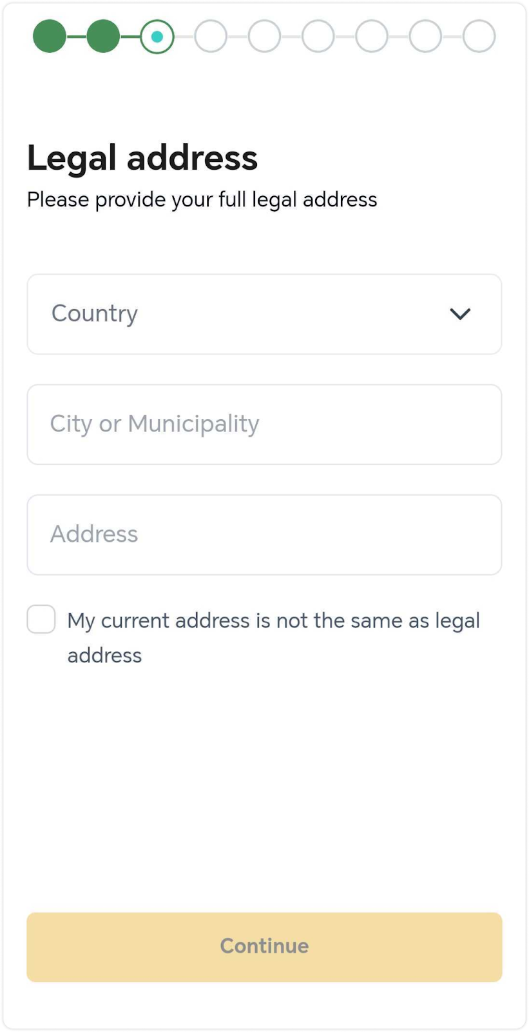The width and height of the screenshot is (529, 1032).
Task: Click the last ninth step circle
Action: point(479,37)
